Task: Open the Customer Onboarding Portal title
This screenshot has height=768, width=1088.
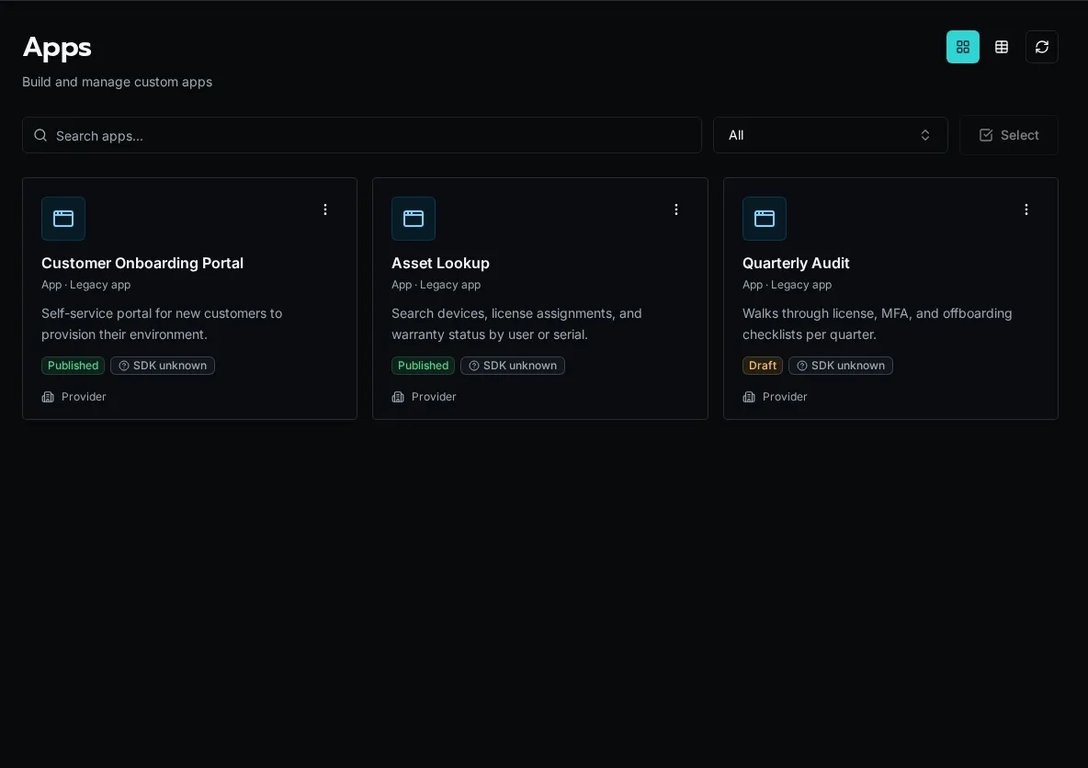Action: 142,263
